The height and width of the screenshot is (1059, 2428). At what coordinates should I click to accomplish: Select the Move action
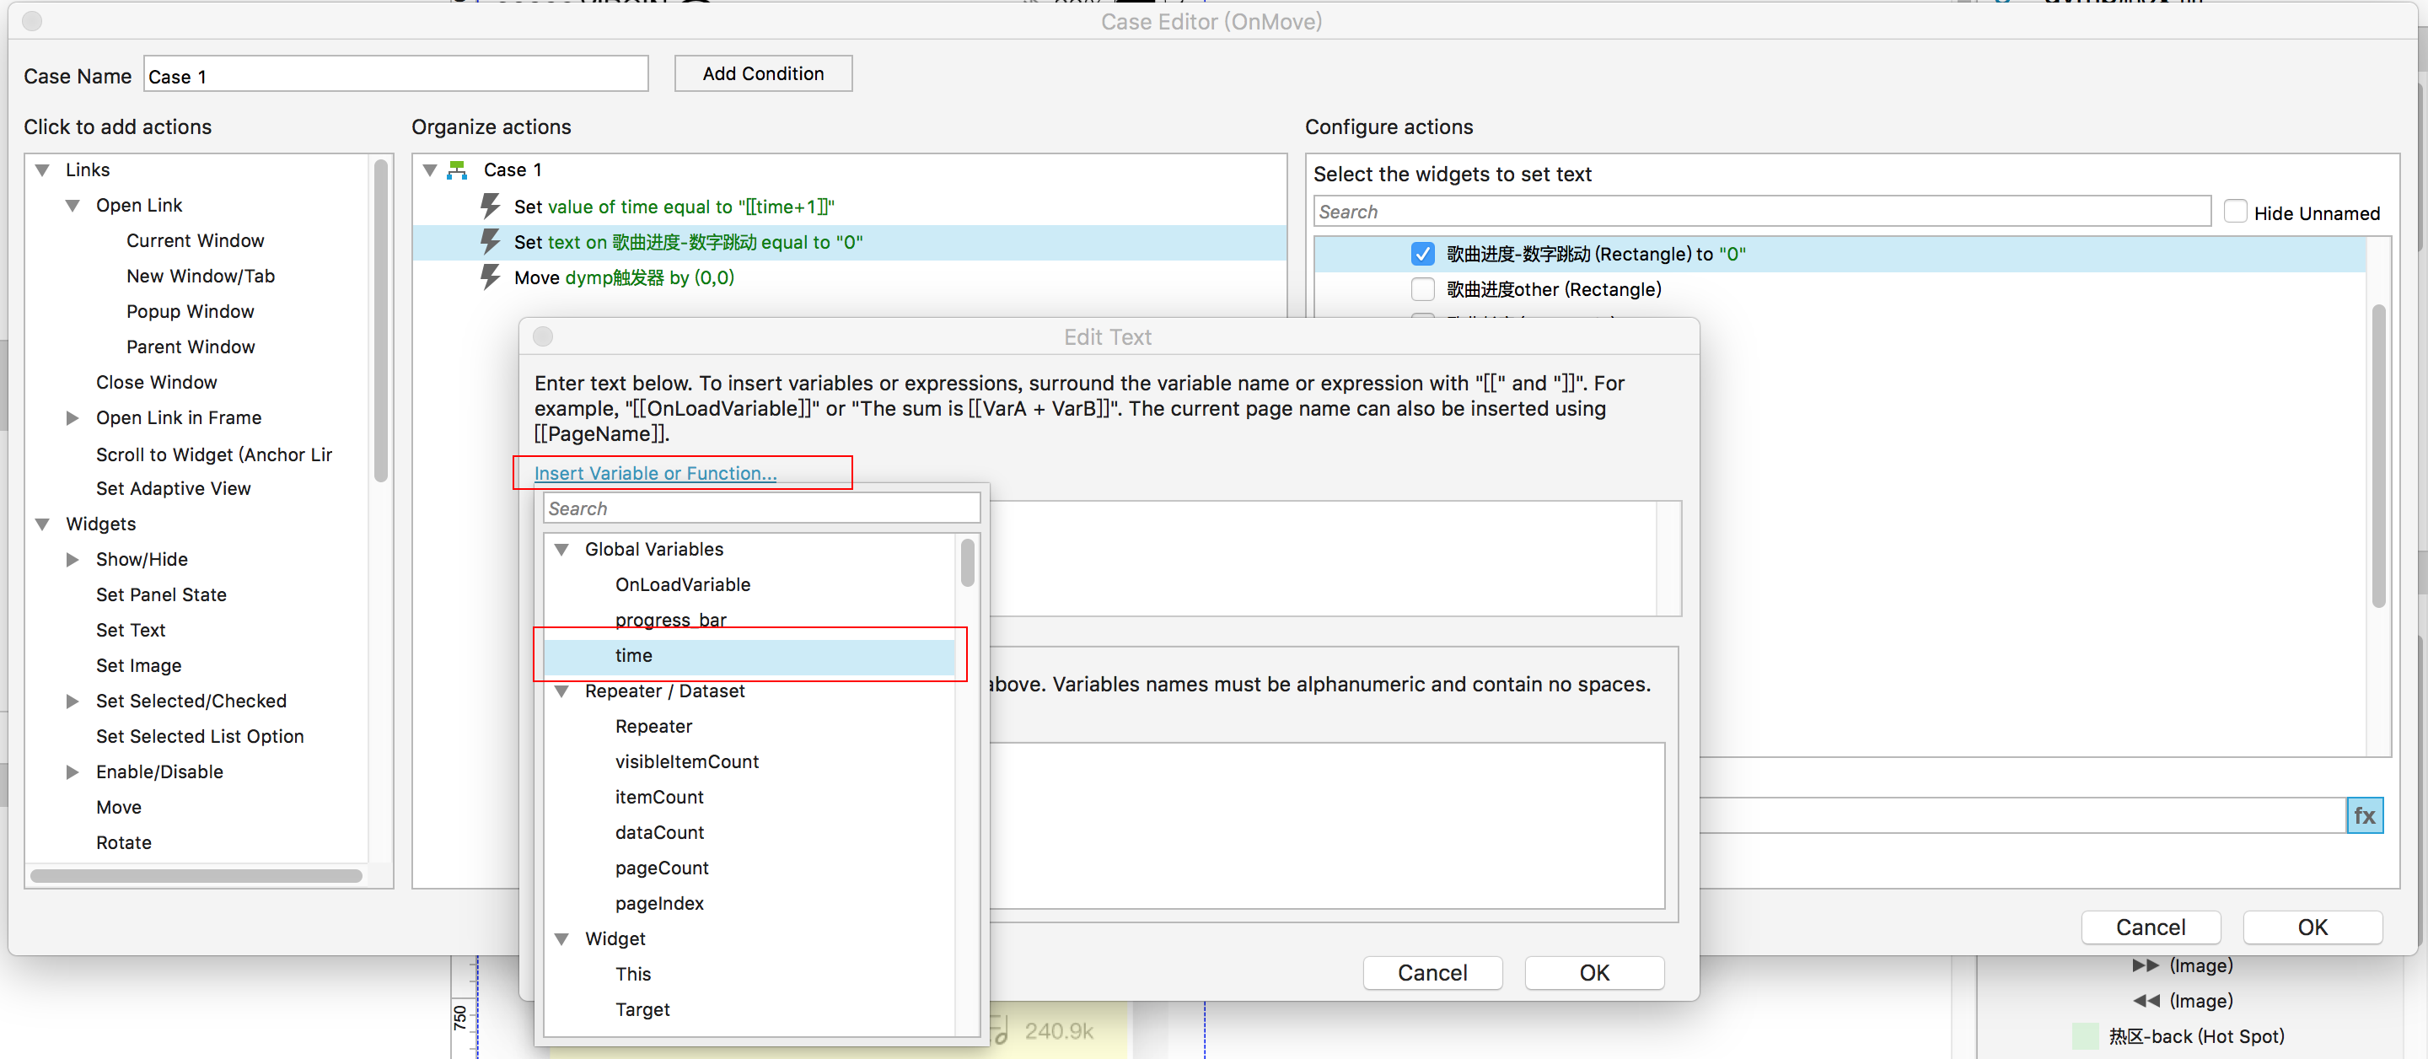point(119,807)
